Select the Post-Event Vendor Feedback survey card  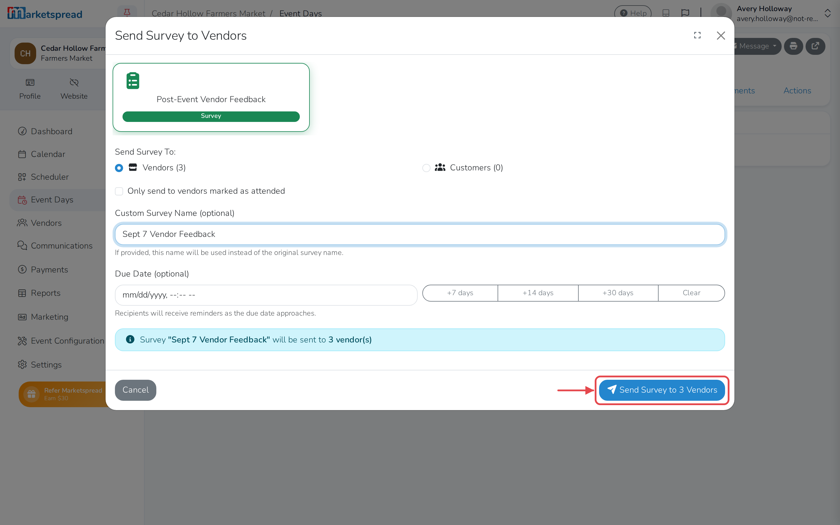pos(211,97)
